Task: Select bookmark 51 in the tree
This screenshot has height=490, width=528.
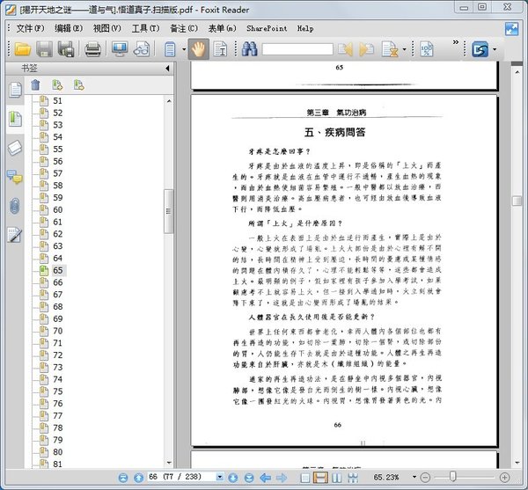Action: [x=57, y=100]
